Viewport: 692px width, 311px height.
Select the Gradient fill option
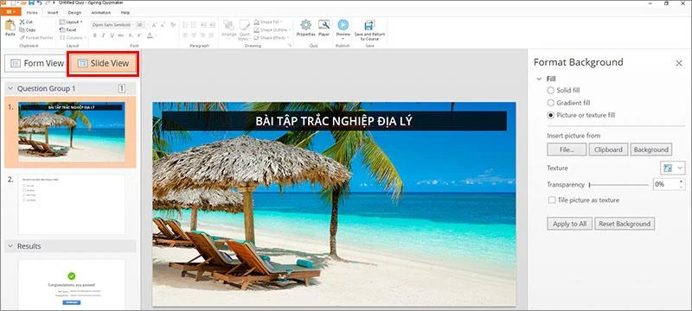pyautogui.click(x=568, y=103)
